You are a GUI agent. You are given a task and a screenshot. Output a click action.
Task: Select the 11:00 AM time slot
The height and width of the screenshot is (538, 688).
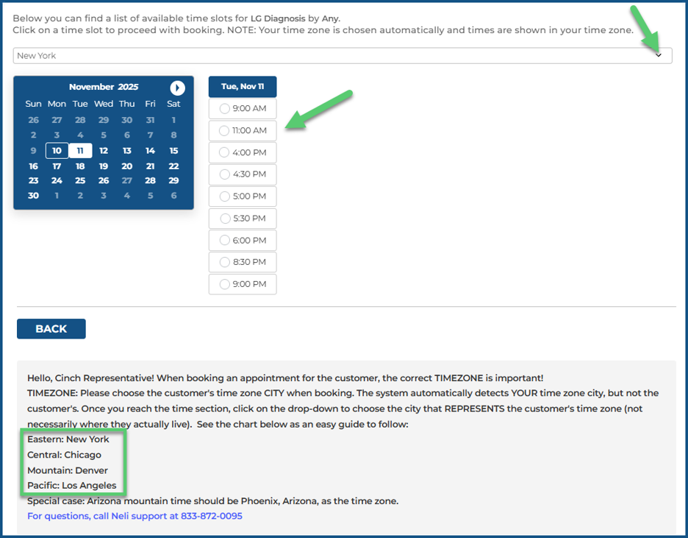pos(243,131)
